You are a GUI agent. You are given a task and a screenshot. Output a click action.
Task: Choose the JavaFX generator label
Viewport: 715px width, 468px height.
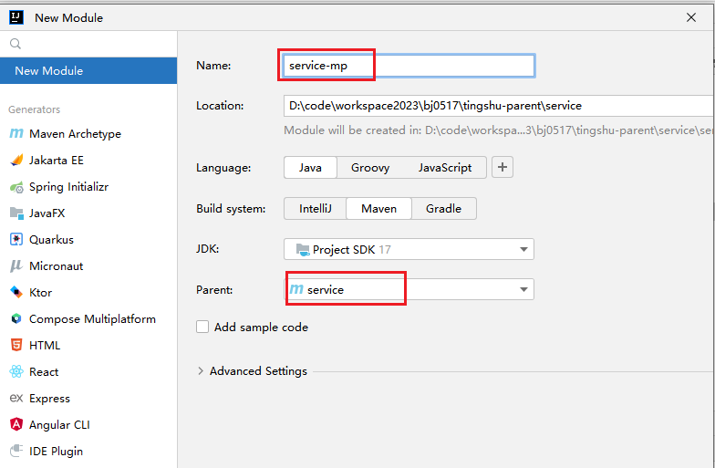tap(47, 213)
